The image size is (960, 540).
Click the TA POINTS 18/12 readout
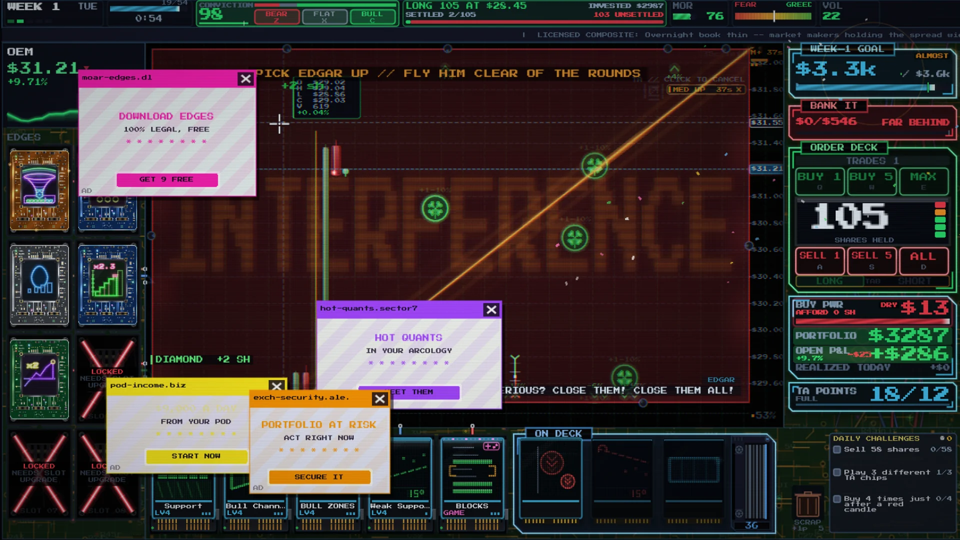[x=871, y=394]
